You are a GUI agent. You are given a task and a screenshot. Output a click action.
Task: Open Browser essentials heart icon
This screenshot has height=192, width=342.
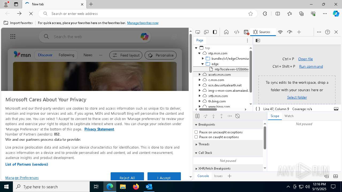click(313, 14)
